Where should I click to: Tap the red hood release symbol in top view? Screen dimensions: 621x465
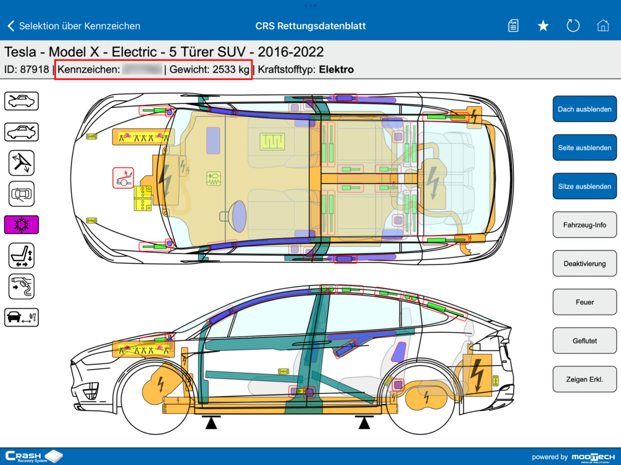coord(123,178)
